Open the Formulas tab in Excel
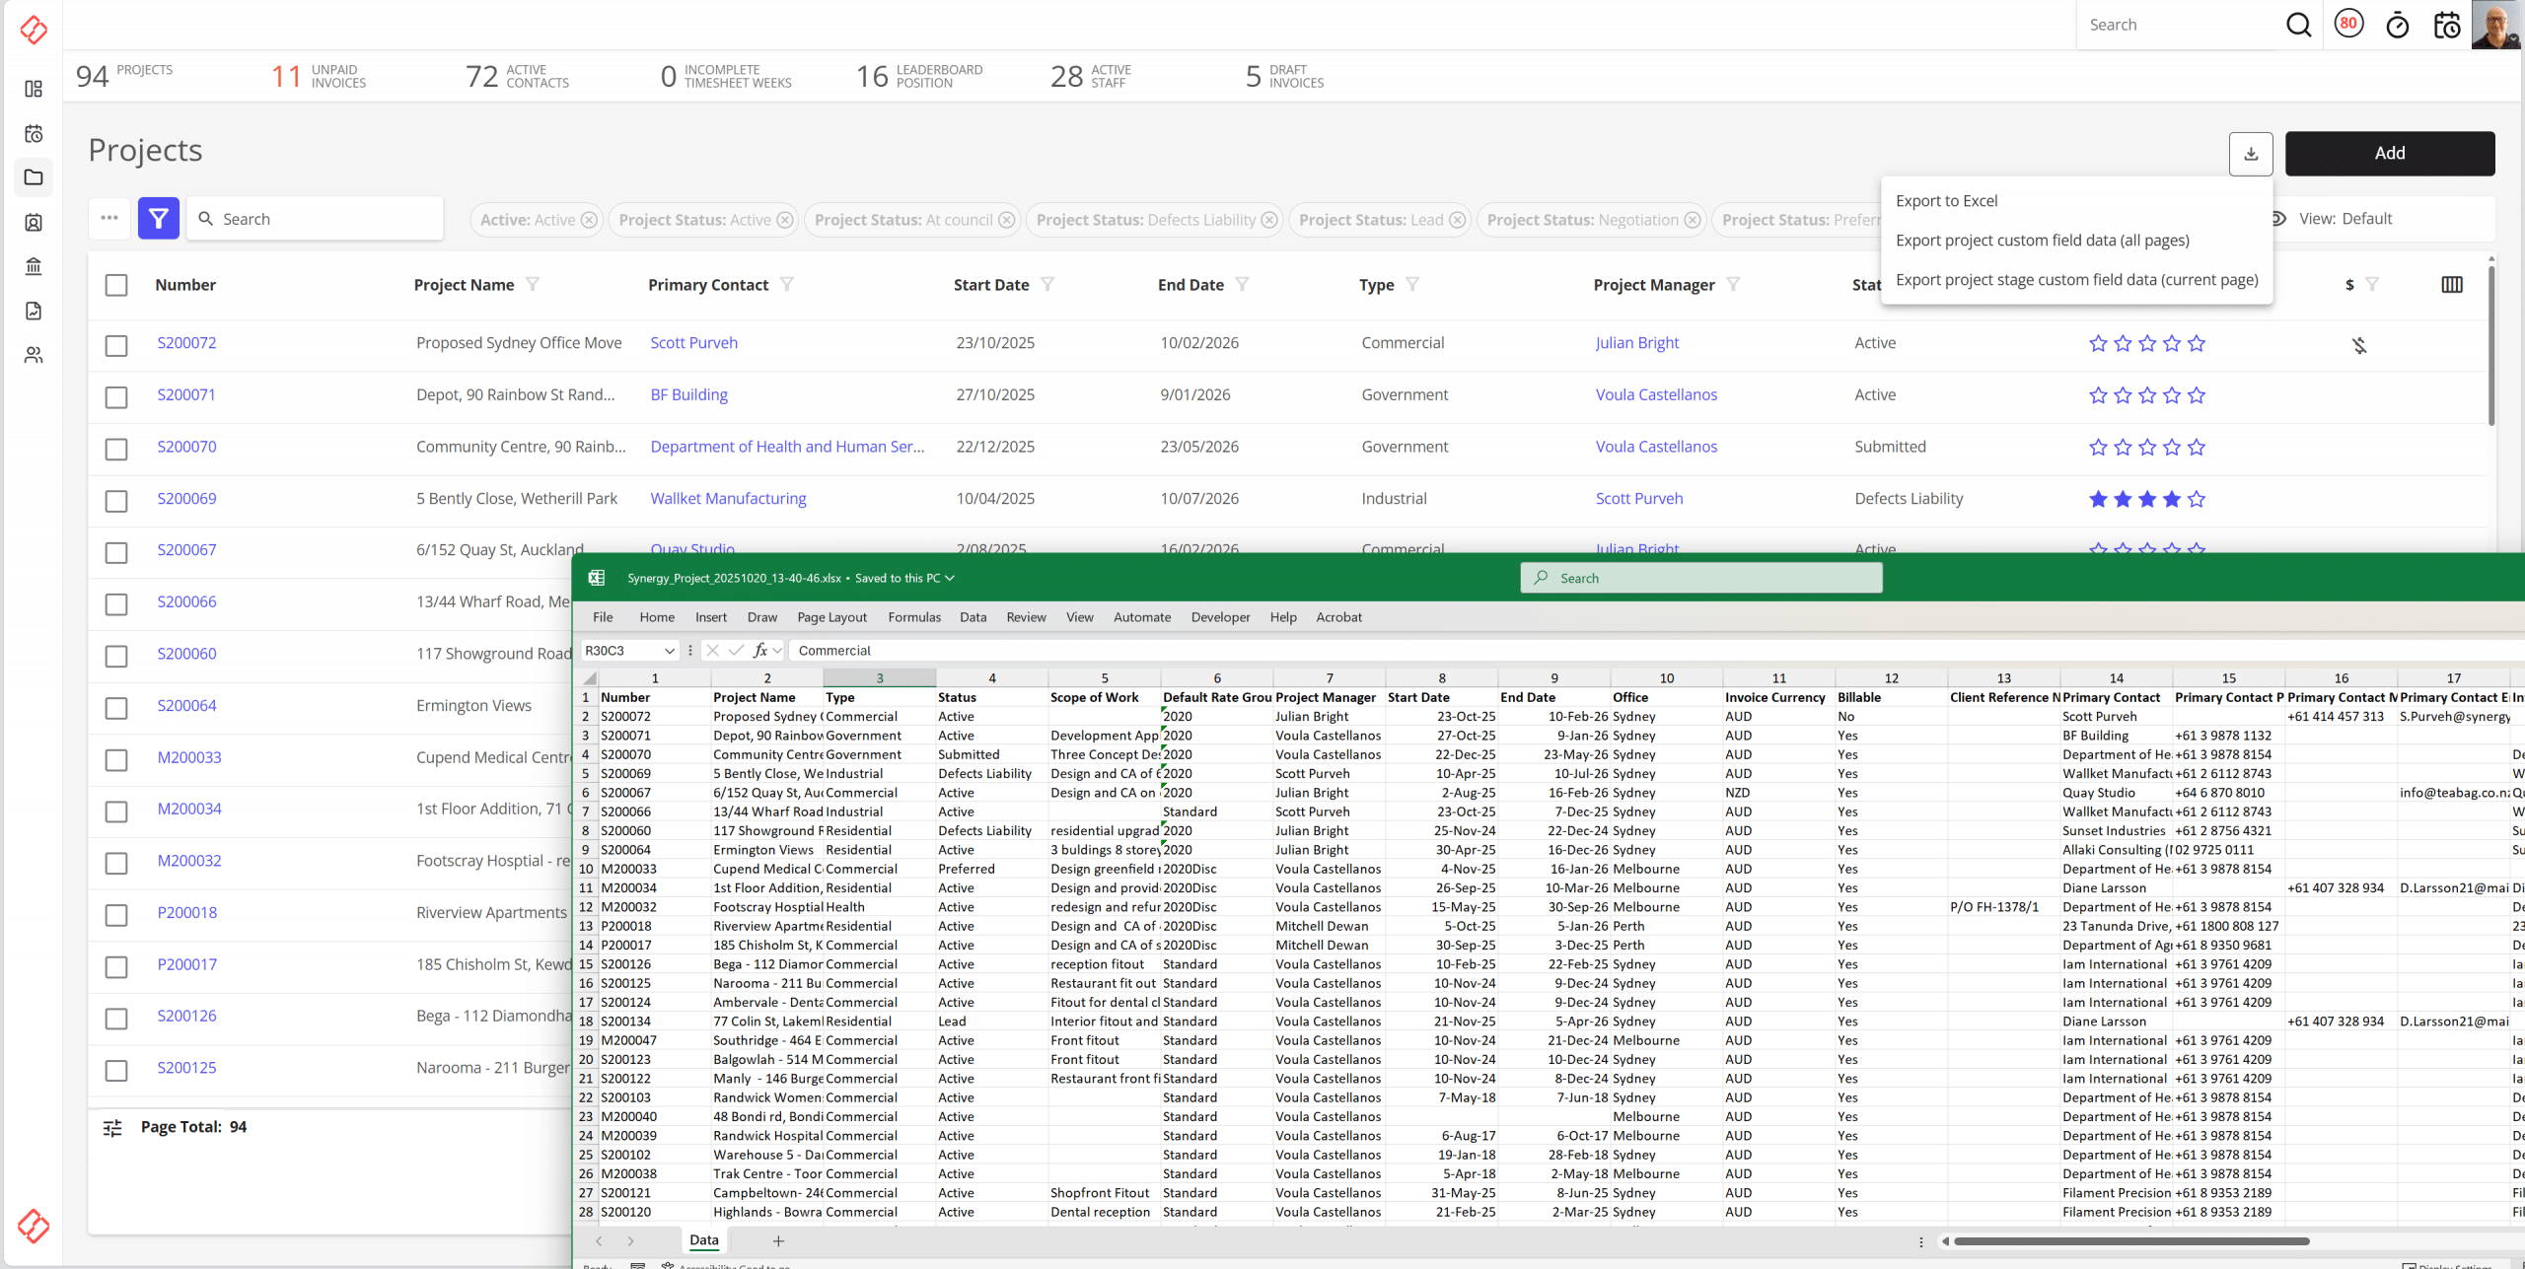 pyautogui.click(x=913, y=617)
